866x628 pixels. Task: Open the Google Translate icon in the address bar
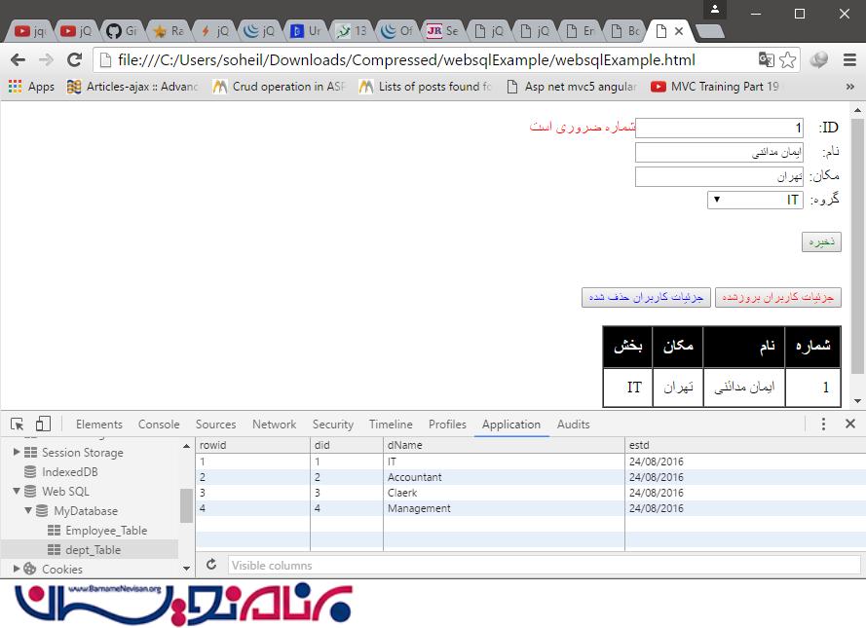pos(766,59)
